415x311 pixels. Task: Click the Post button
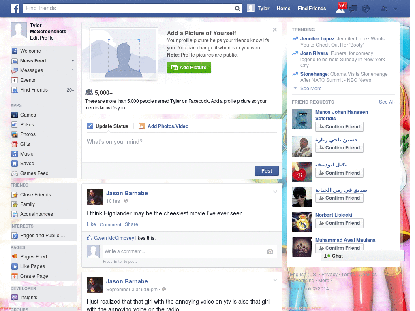click(x=267, y=171)
